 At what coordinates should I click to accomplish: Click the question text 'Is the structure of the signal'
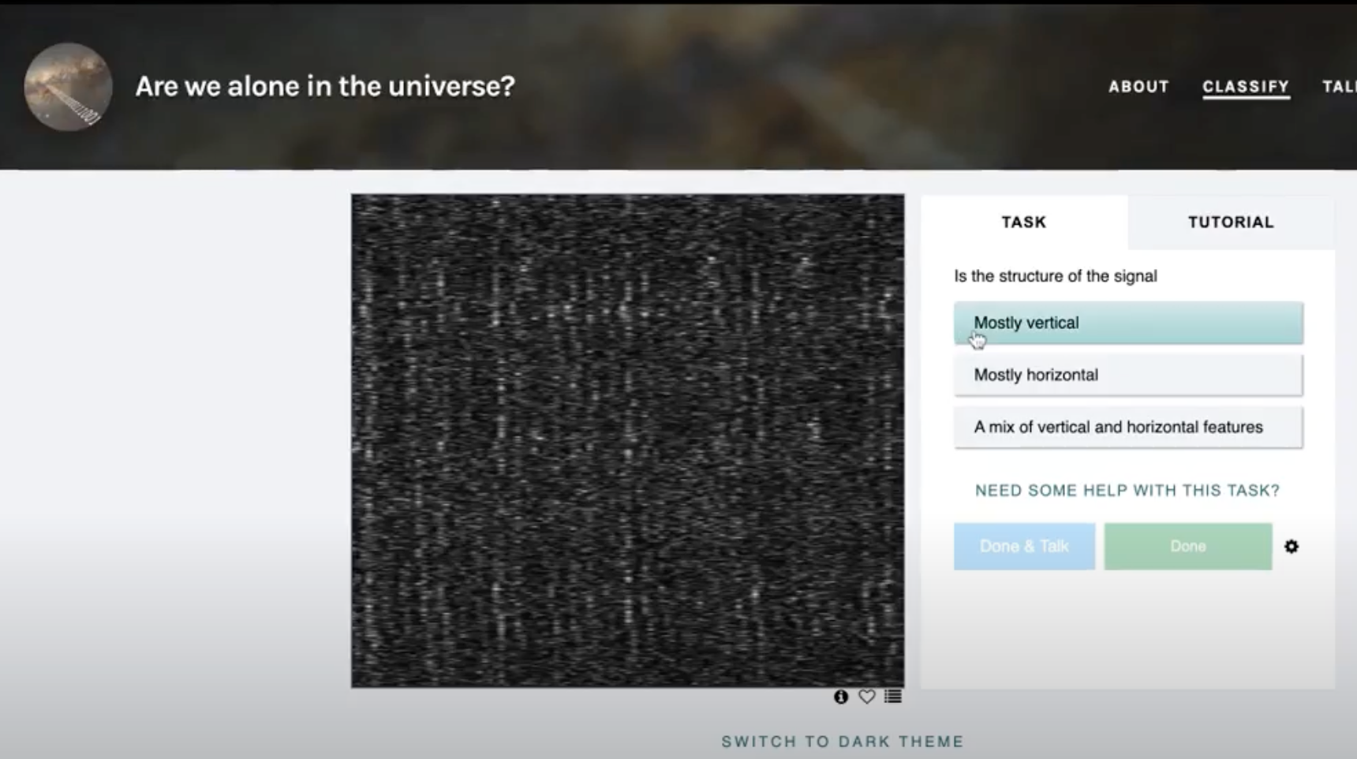[1056, 276]
